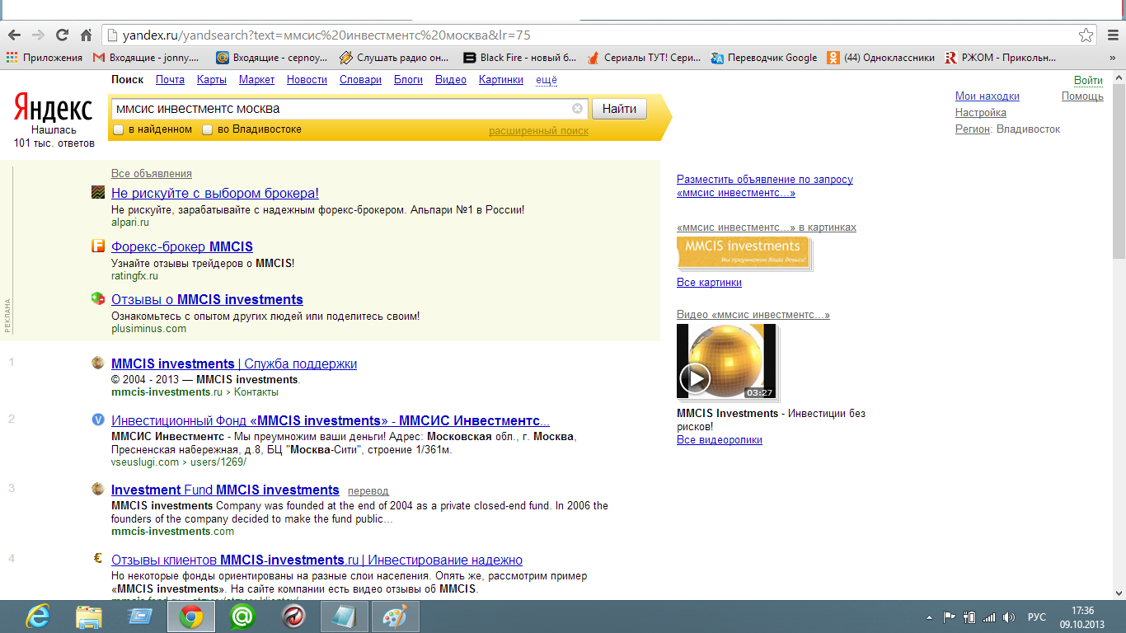1126x633 pixels.
Task: Open the Новости tab
Action: 307,80
